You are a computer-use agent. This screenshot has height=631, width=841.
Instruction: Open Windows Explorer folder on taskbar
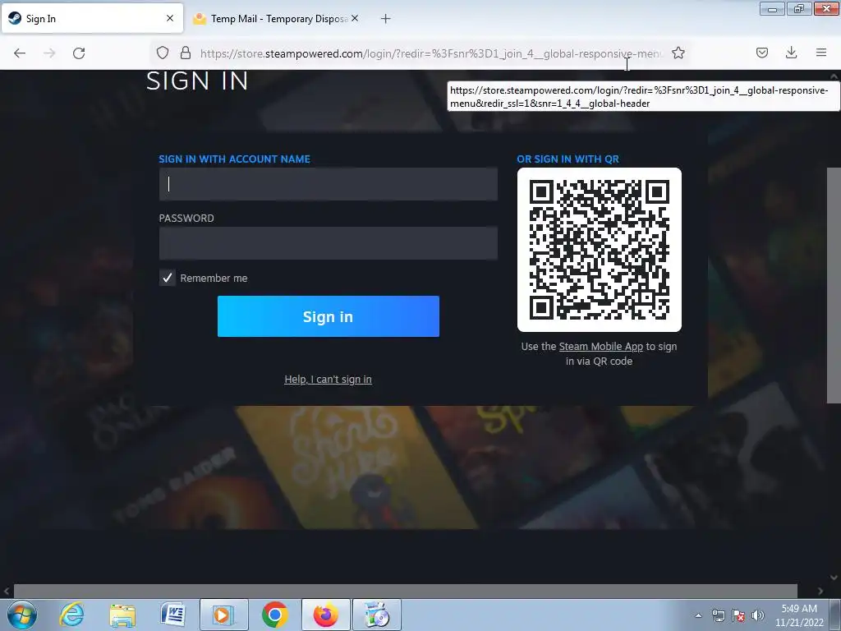122,615
